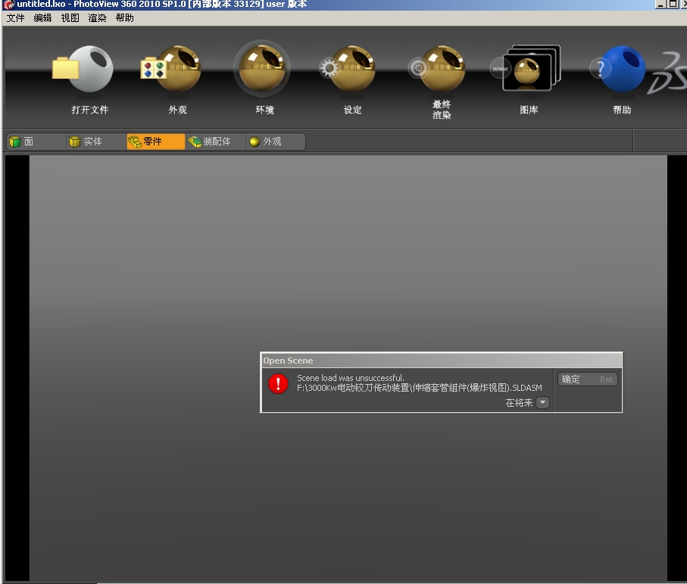
Task: Click the 'Scene load was unsuccessful.' message
Action: [351, 378]
